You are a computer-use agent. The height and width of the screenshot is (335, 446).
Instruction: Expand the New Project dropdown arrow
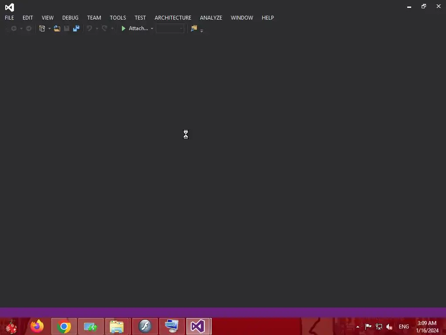coord(50,28)
